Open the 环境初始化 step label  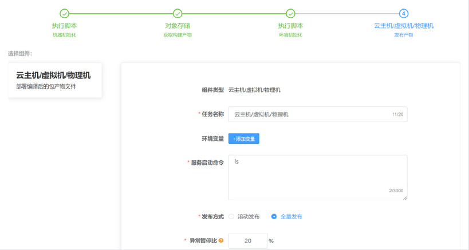click(290, 35)
